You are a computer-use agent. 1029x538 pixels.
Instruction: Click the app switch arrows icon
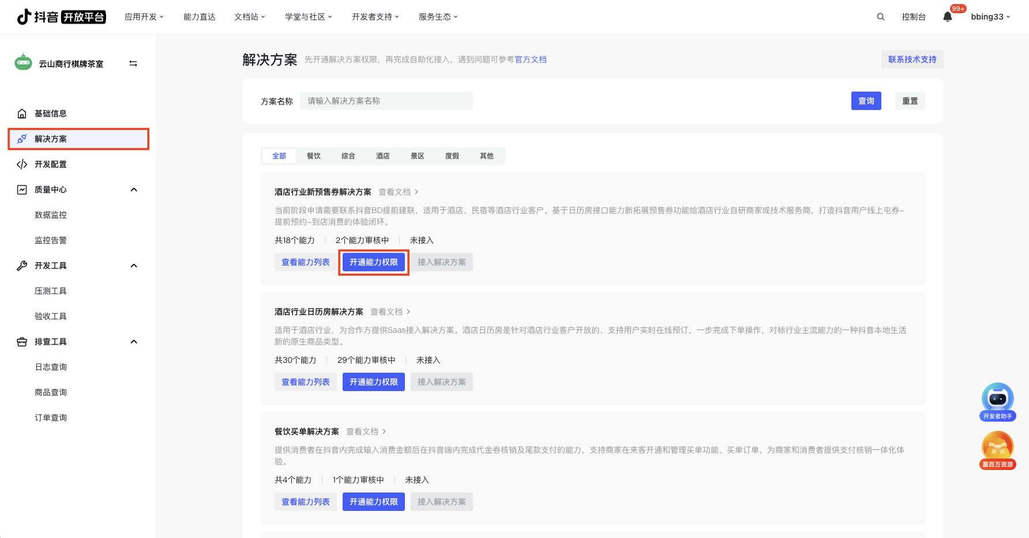click(133, 63)
